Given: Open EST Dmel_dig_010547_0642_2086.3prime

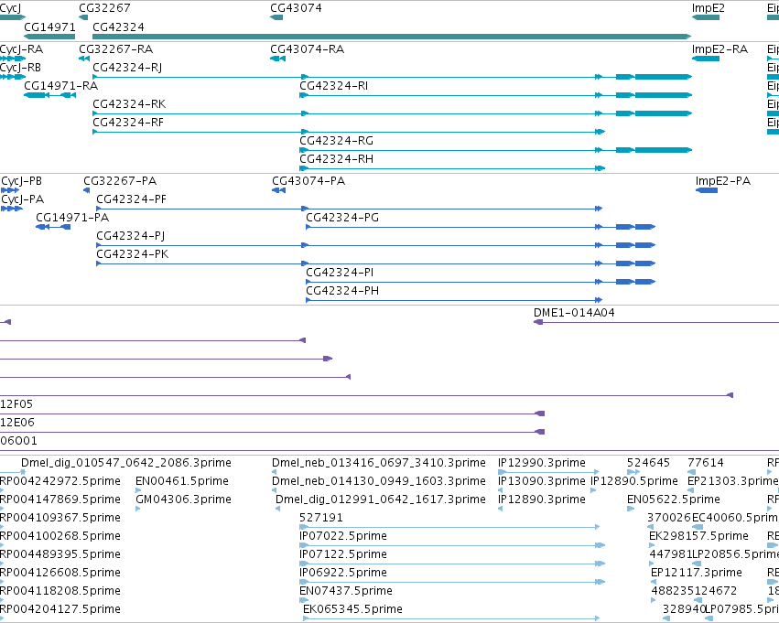Looking at the screenshot, I should click(126, 463).
